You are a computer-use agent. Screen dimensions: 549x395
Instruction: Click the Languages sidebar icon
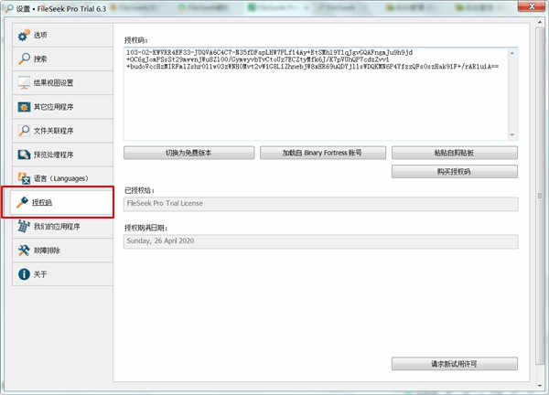point(24,178)
